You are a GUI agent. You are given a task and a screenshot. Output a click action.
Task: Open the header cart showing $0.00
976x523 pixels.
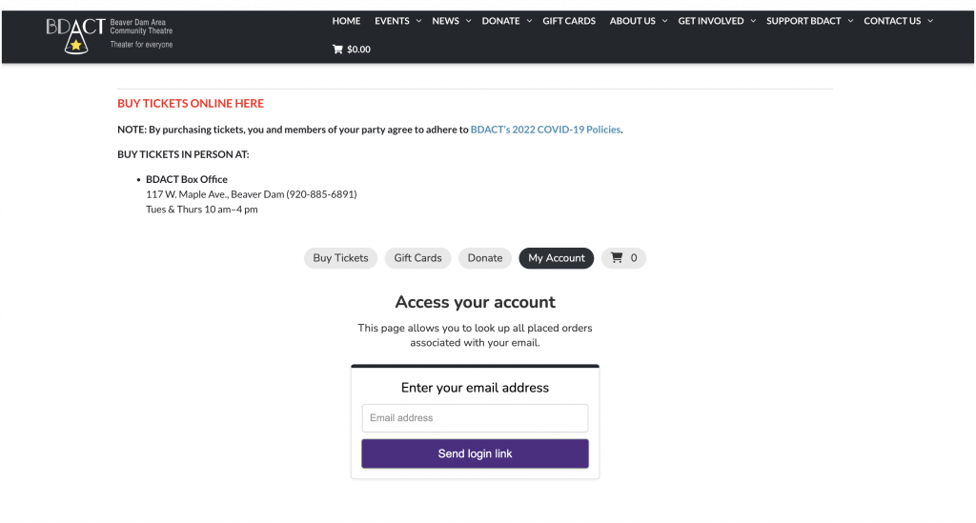pyautogui.click(x=351, y=50)
